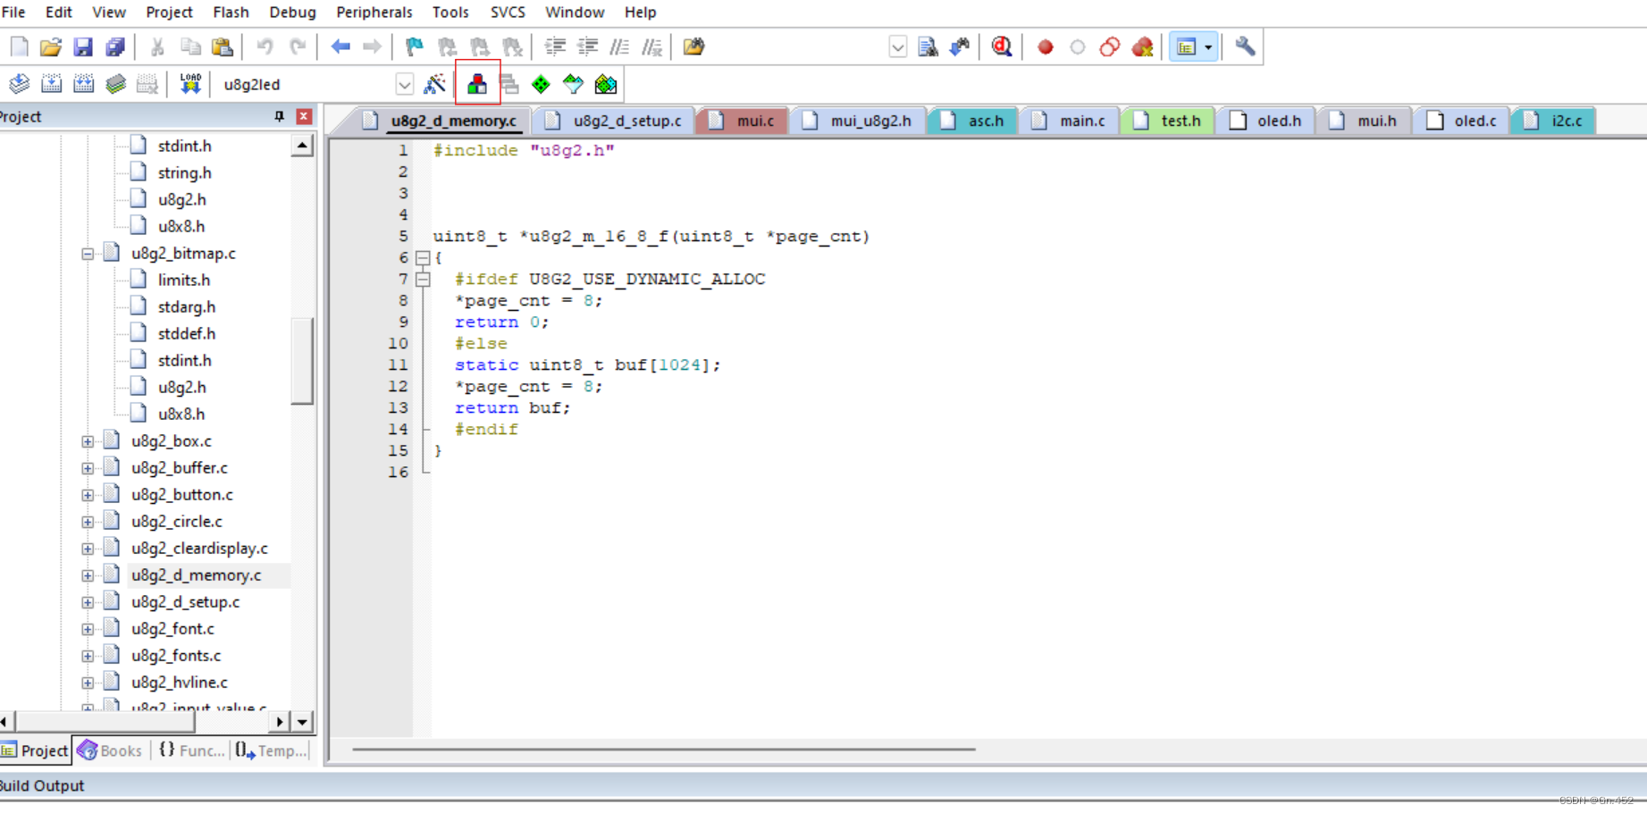Open the Peripherals menu
The image size is (1647, 813).
point(374,13)
